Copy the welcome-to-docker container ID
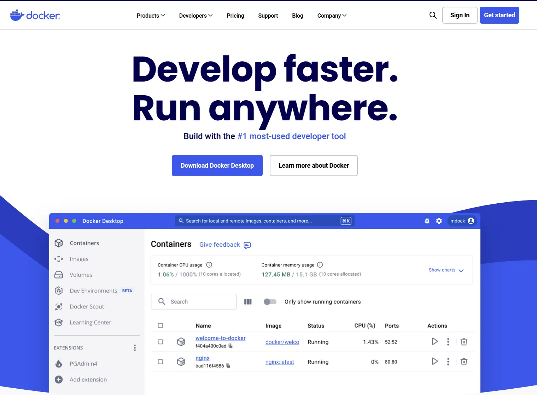This screenshot has width=537, height=395. (230, 346)
